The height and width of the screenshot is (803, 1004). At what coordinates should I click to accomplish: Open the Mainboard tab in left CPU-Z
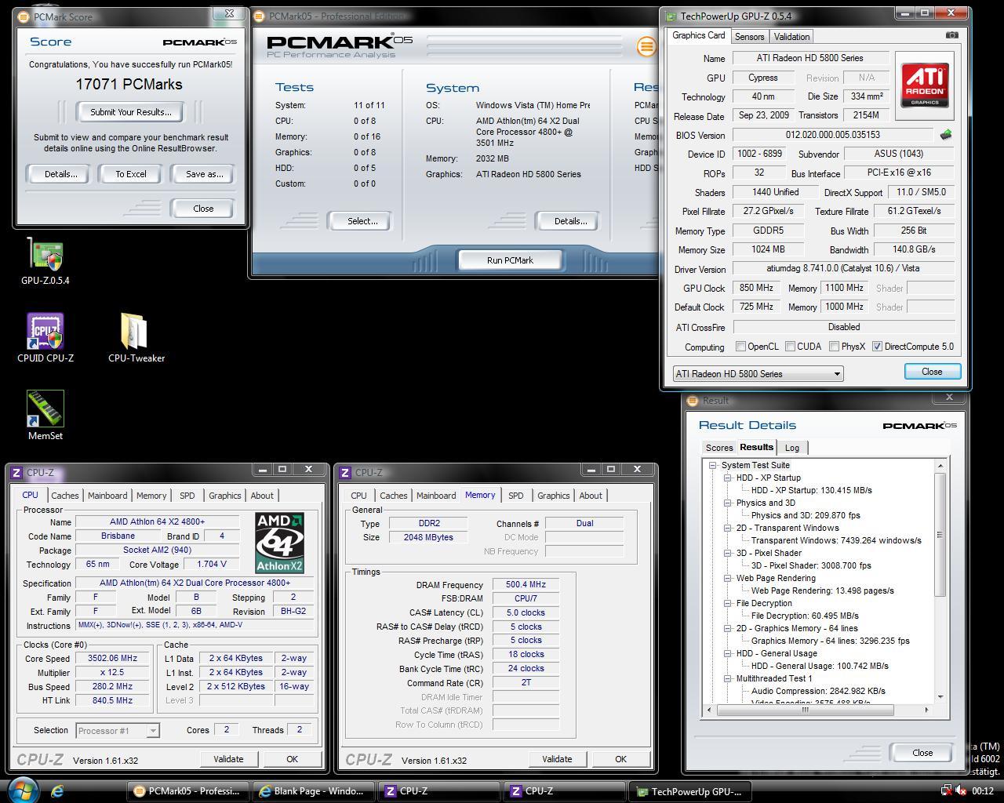(x=107, y=496)
